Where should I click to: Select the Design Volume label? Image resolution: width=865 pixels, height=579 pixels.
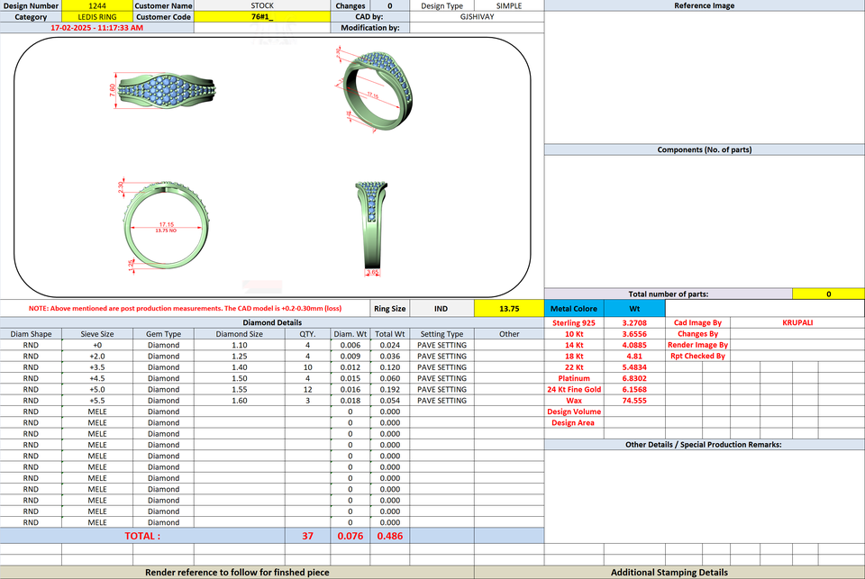point(574,412)
